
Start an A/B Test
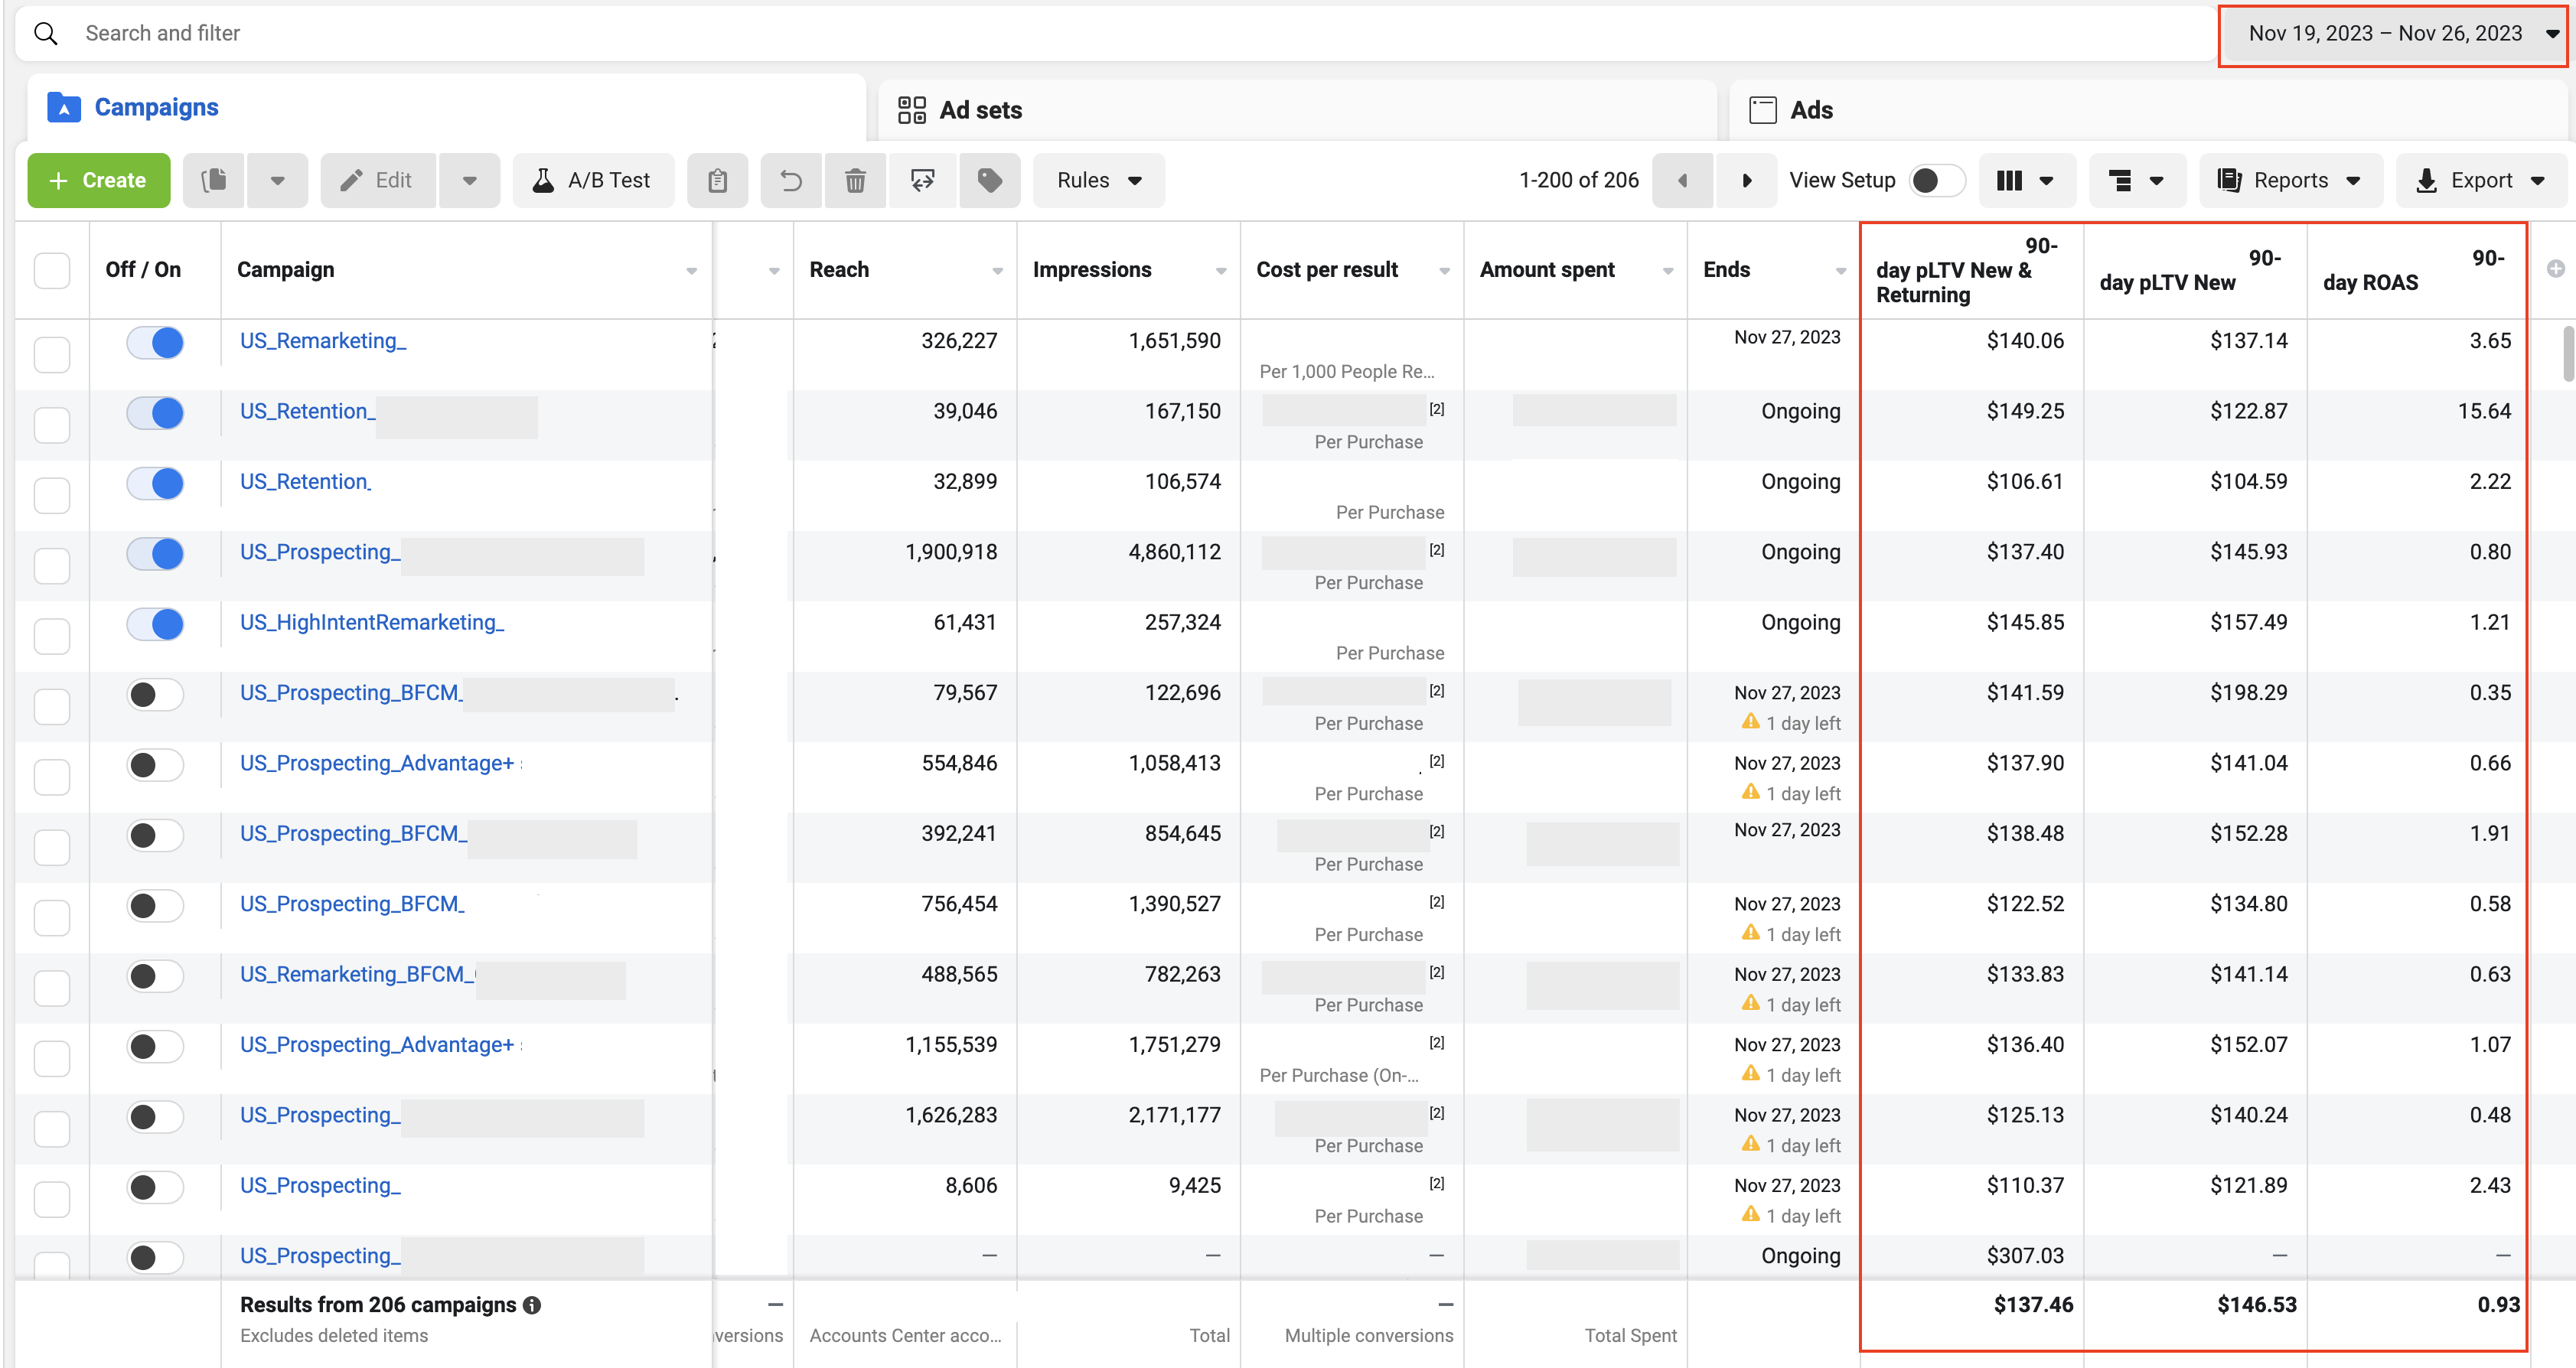point(593,180)
